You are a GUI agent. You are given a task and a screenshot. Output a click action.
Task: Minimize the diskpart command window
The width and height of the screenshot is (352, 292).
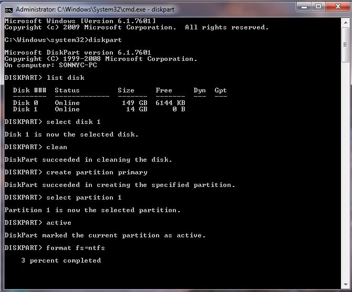pos(304,6)
